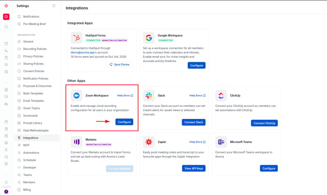
Task: Click the icon beside Recording Policies
Action: coord(19,49)
